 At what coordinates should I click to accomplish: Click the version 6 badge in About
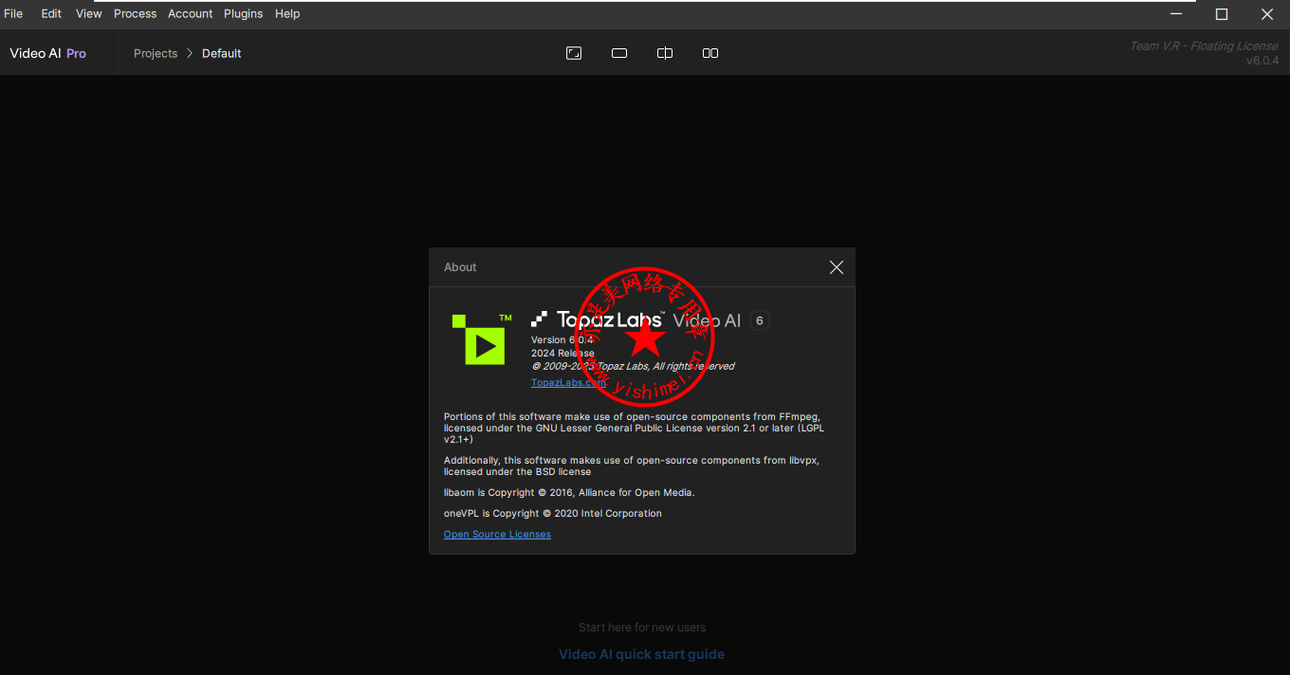point(759,320)
